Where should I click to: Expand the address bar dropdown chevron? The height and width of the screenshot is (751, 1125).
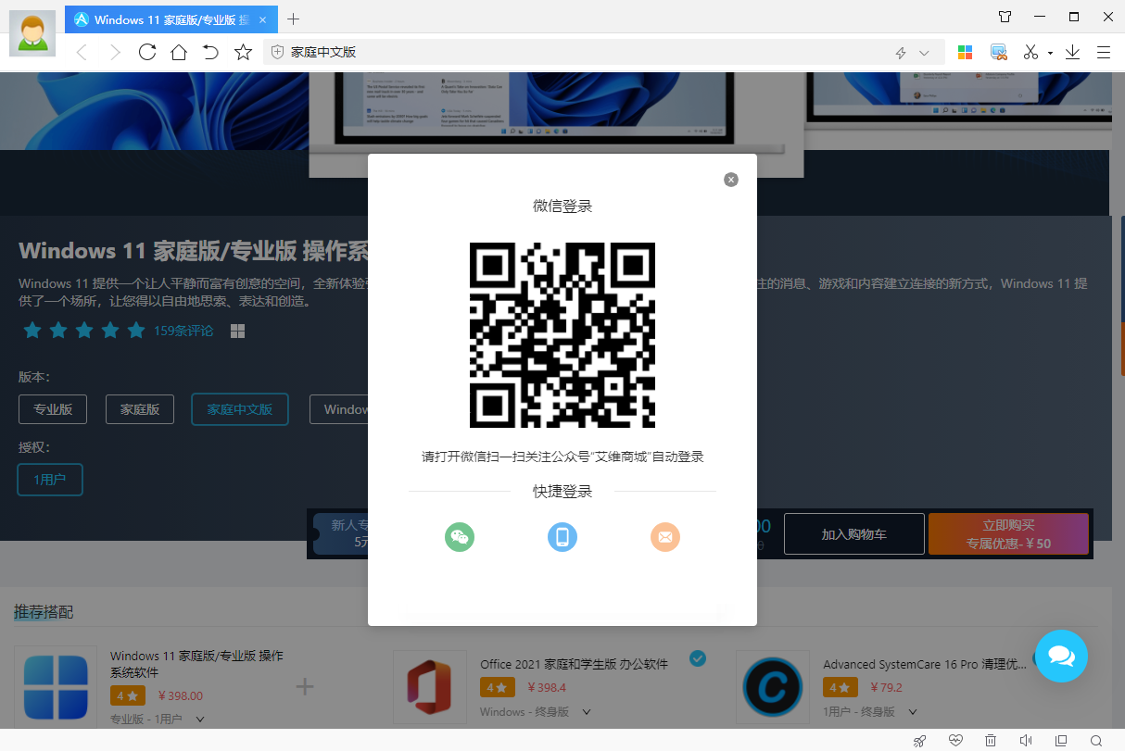pos(924,53)
